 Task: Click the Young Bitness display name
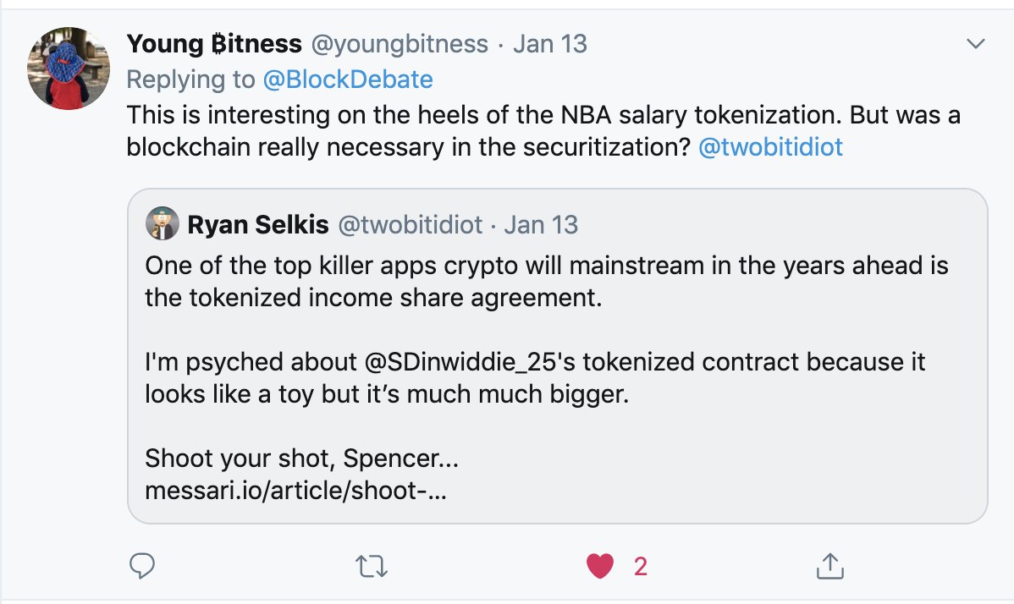[213, 44]
